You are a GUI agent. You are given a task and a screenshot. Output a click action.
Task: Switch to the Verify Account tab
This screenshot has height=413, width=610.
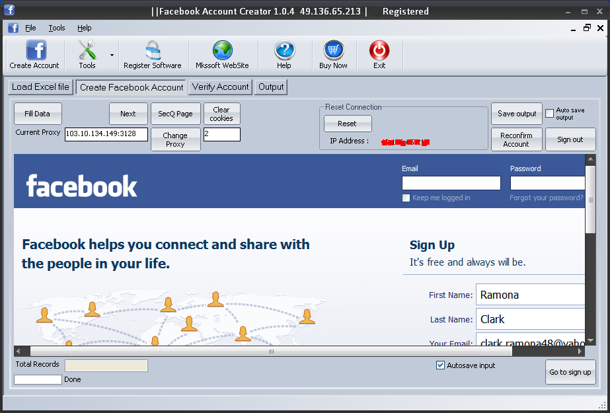(x=220, y=87)
